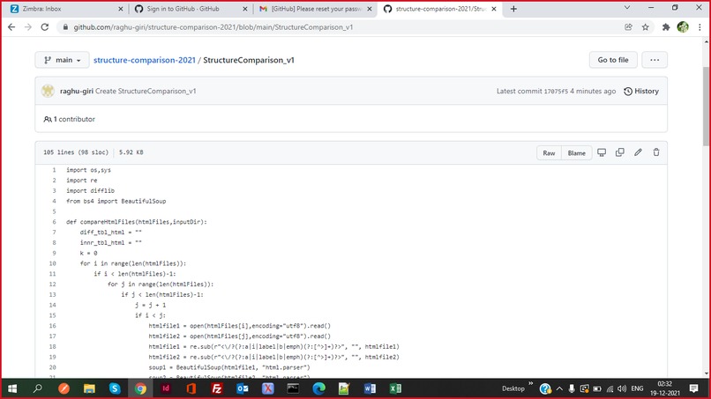Open Microsoft Edge from taskbar
The height and width of the screenshot is (399, 711).
coord(318,388)
